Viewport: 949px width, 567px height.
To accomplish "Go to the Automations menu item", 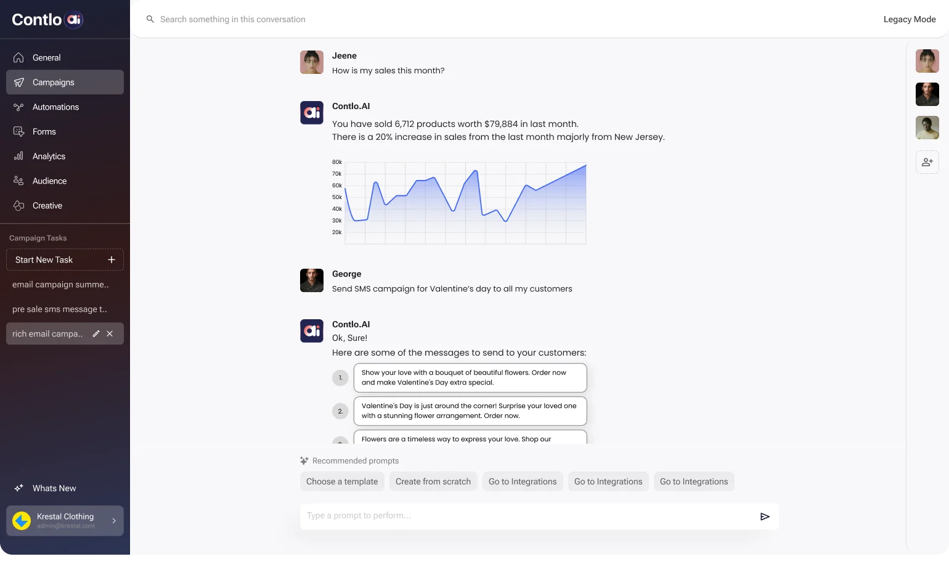I will pos(55,107).
